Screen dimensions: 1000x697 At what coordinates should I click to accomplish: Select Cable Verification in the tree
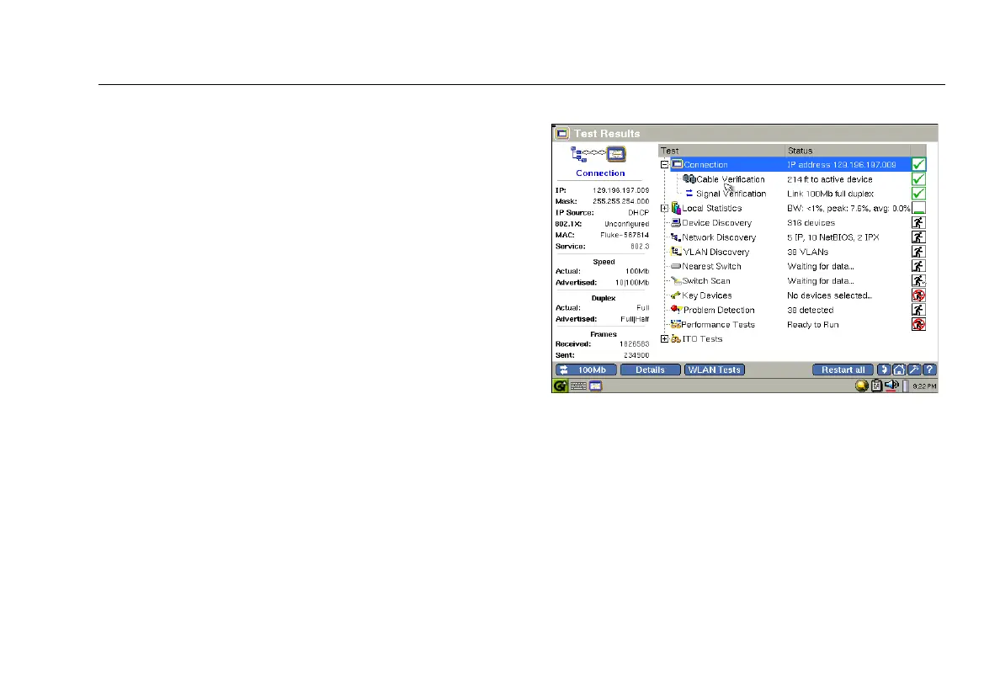pos(731,179)
